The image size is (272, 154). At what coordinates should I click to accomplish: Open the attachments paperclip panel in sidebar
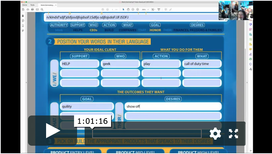click(x=23, y=31)
